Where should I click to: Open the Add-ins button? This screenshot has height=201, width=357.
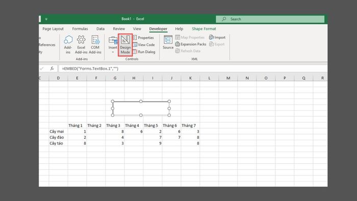pos(68,44)
